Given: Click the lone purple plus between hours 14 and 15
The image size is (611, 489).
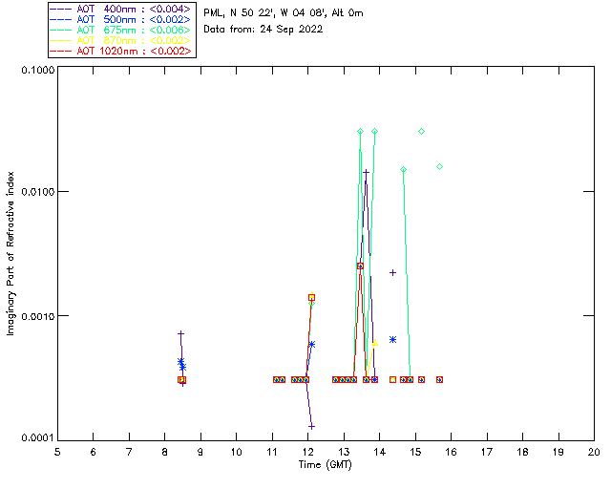Looking at the screenshot, I should (392, 272).
